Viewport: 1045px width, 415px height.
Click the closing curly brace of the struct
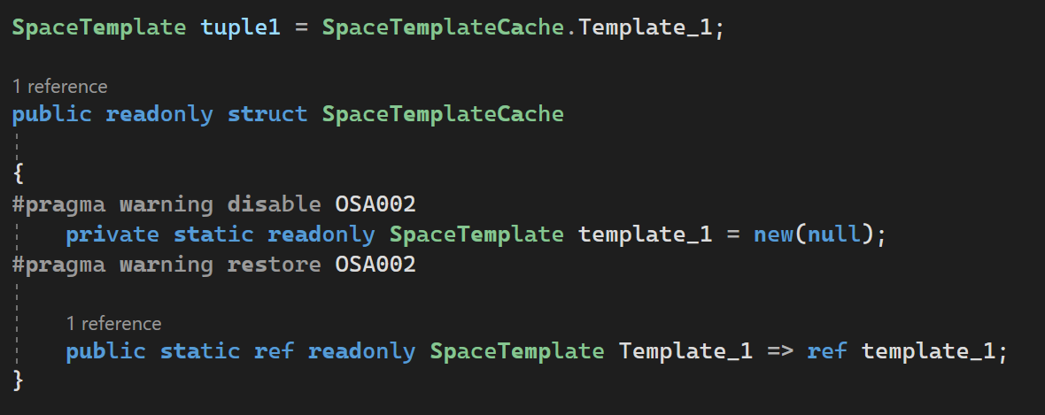pos(18,380)
